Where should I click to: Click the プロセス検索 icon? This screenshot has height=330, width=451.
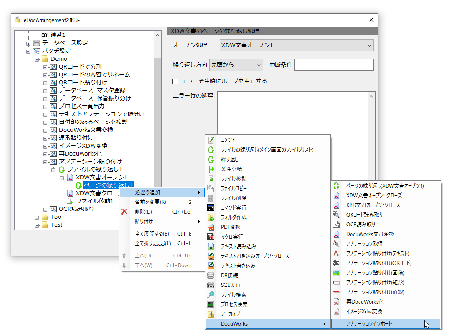click(x=211, y=305)
